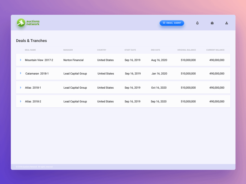Click Sep 16, 2019 in Catamaran row
The image size is (246, 184).
[x=133, y=74]
